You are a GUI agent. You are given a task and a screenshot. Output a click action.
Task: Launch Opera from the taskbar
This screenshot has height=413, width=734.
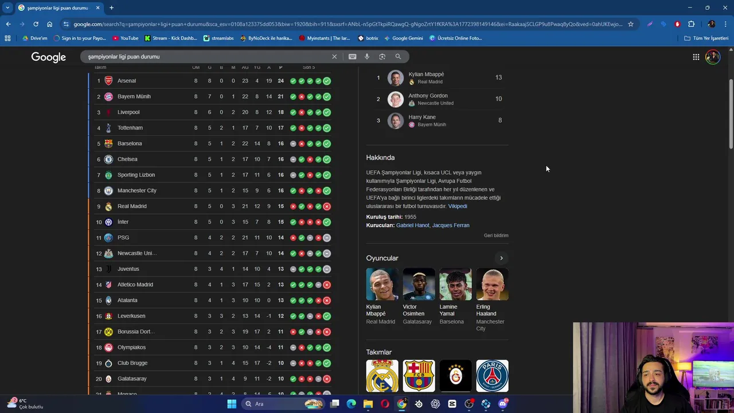tap(385, 404)
